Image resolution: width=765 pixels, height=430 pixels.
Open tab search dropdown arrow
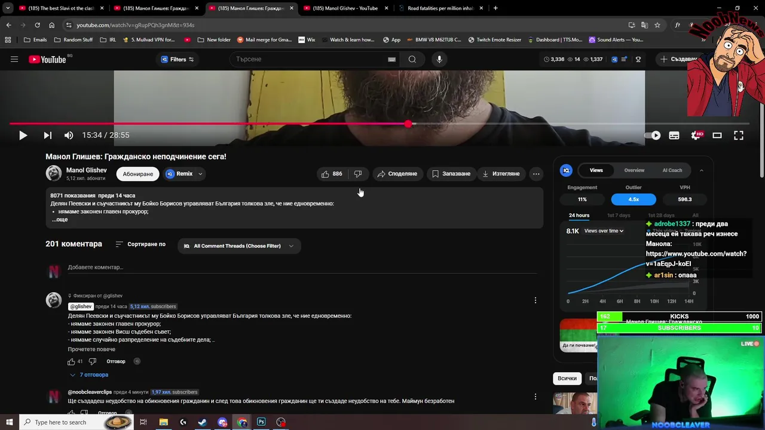[8, 8]
